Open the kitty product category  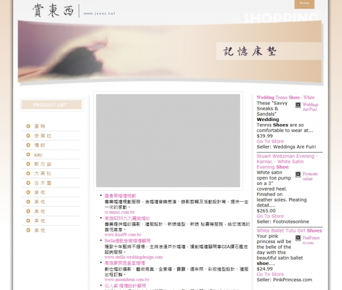39,155
